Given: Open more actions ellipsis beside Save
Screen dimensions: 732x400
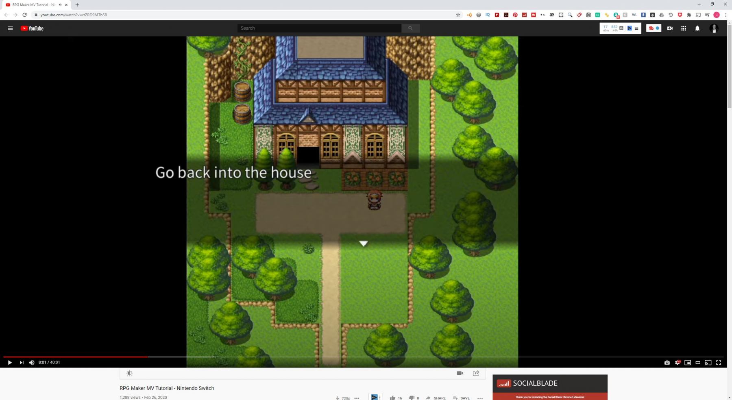Looking at the screenshot, I should [480, 398].
